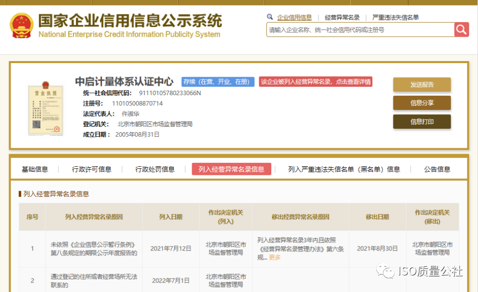Select the 信息打印 button

click(421, 121)
